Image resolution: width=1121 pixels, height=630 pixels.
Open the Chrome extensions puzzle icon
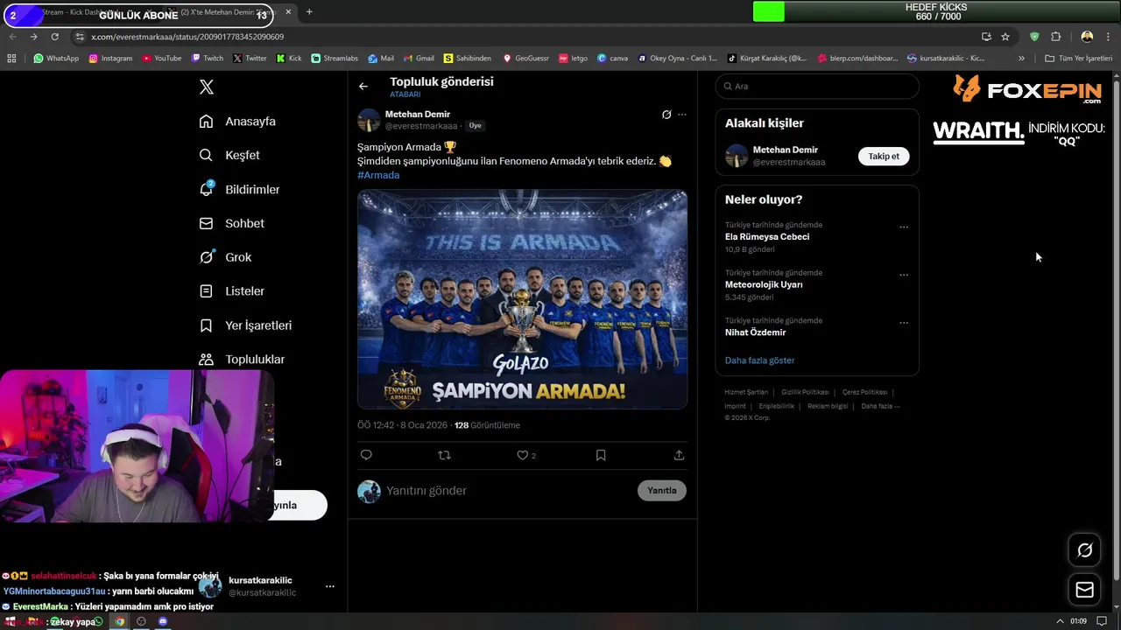pos(1055,37)
